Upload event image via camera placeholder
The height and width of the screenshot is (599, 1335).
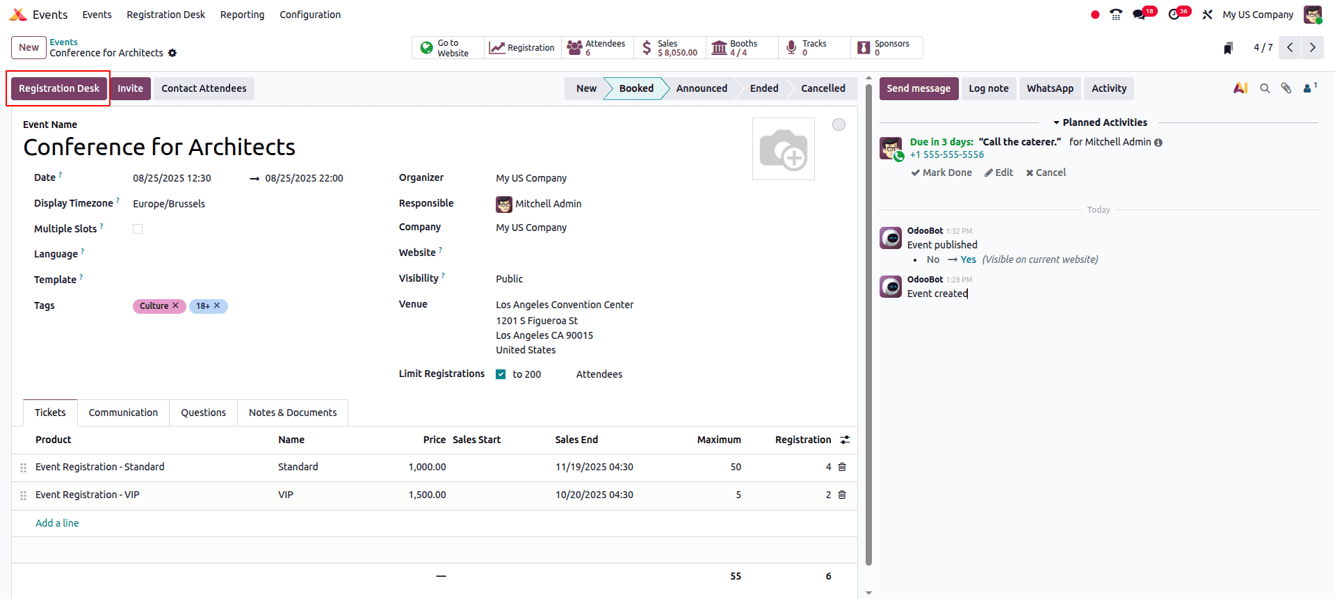pos(784,149)
